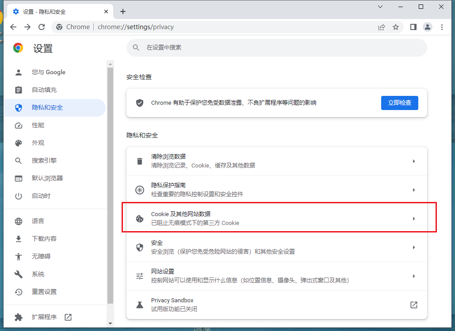Open Privacy Sandbox row
The height and width of the screenshot is (331, 455).
[x=276, y=304]
